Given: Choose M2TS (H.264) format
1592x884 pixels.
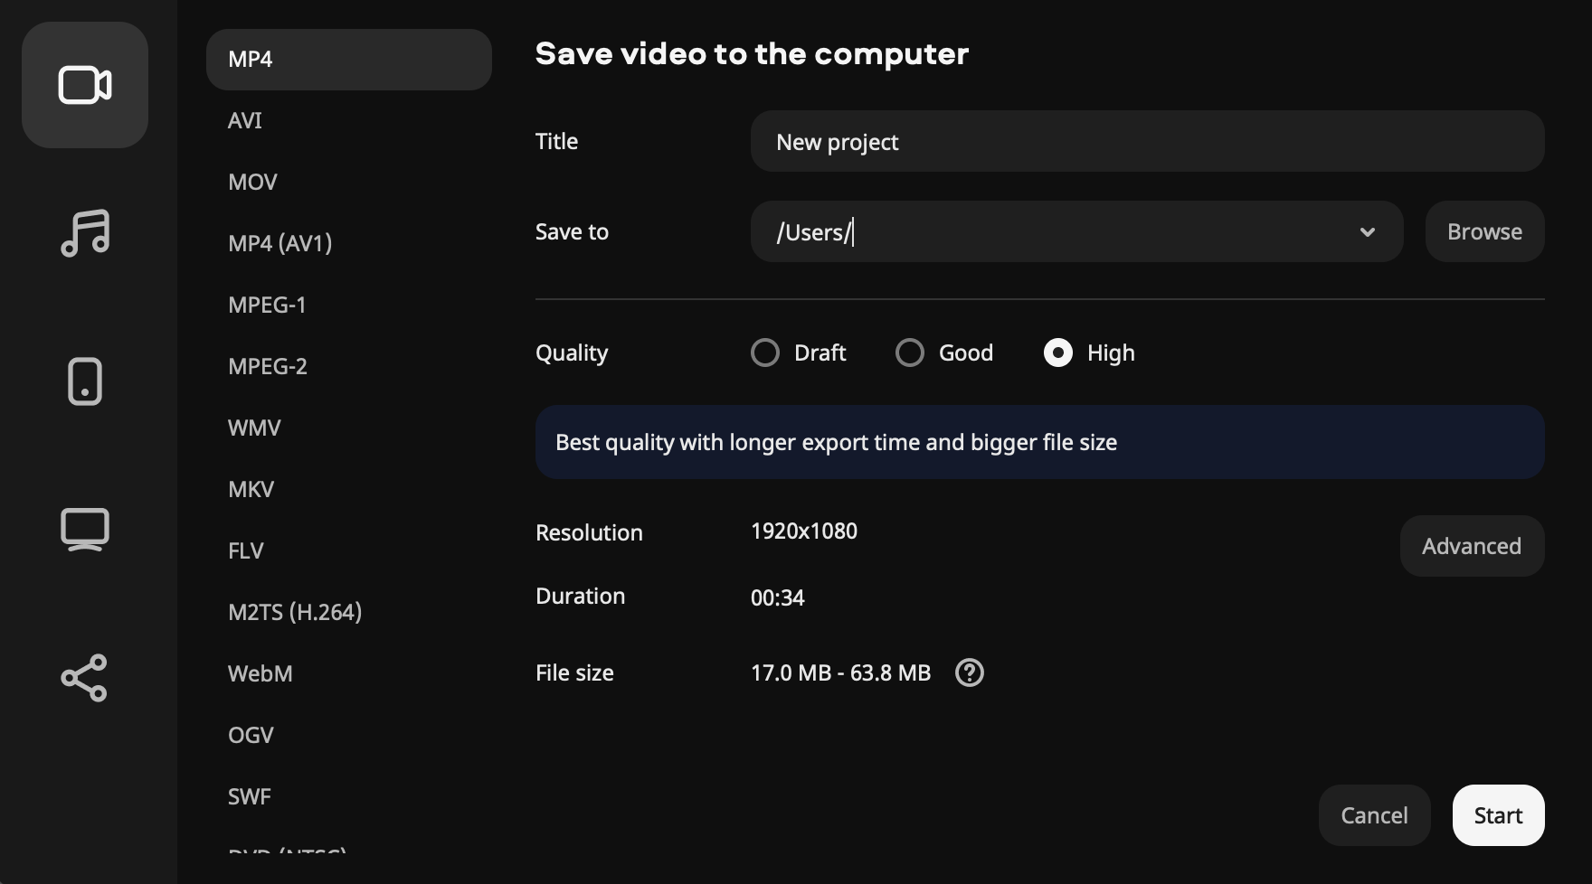Looking at the screenshot, I should 349,613.
